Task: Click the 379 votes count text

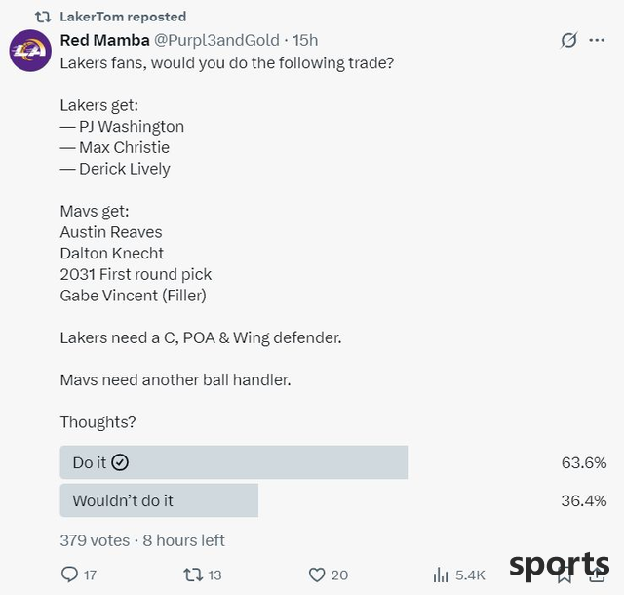Action: (95, 540)
